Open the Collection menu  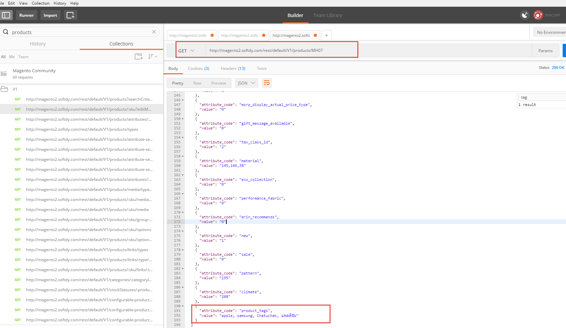pos(41,3)
